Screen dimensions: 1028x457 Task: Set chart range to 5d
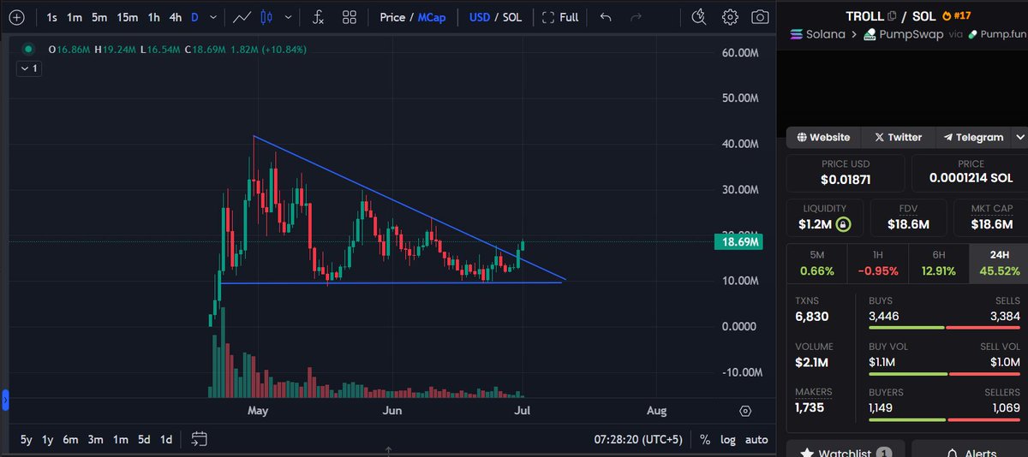[144, 439]
